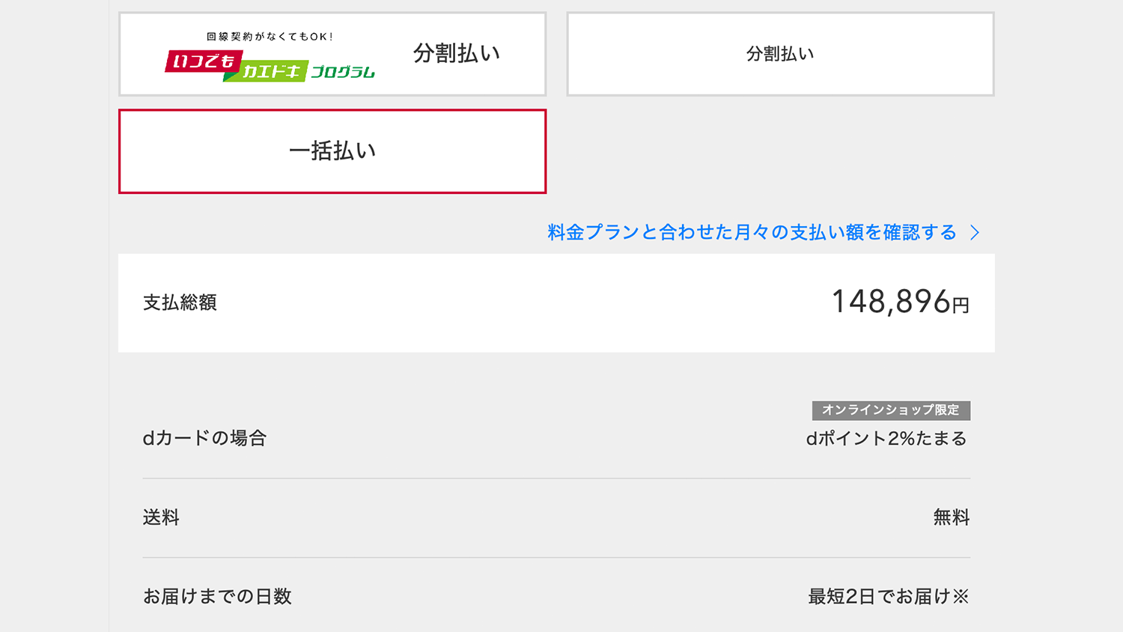This screenshot has height=632, width=1123.
Task: Click the ※ footnote mark after delivery time
Action: 961,597
